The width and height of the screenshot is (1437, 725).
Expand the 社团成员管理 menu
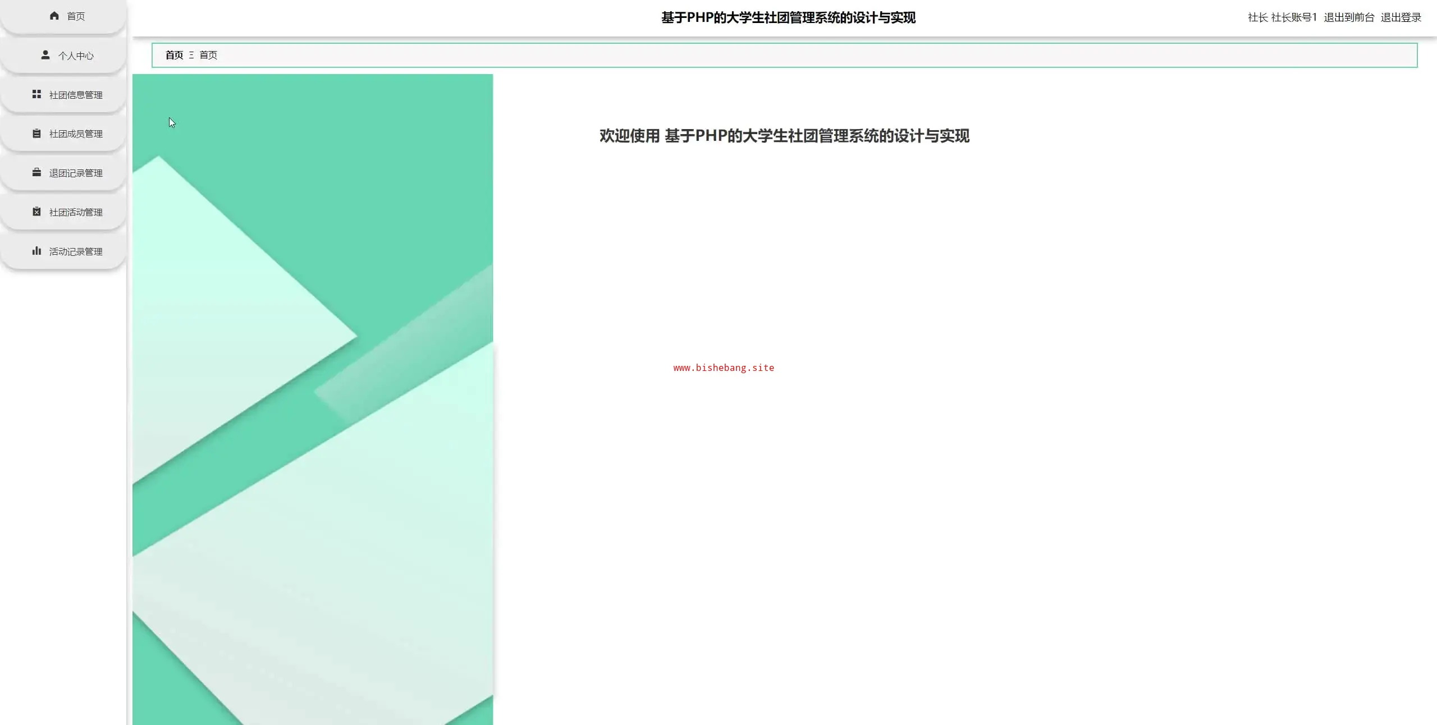[75, 134]
